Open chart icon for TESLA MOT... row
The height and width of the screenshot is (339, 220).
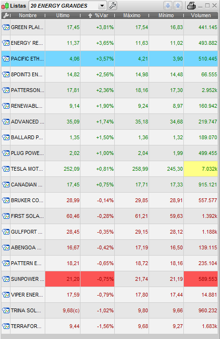click(6, 169)
